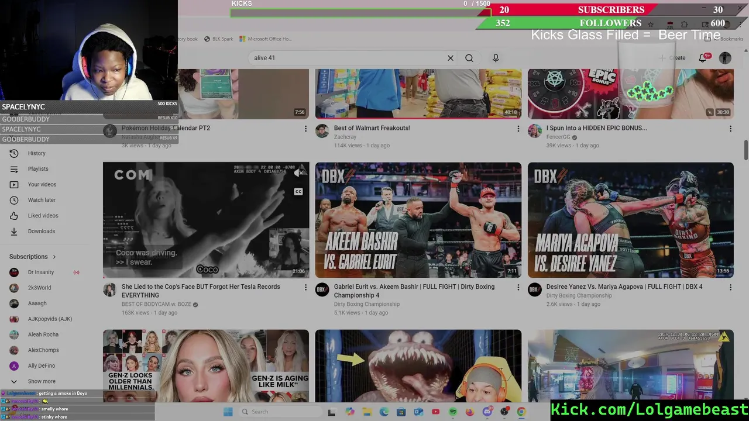Open Zachcray channel avatar
The image size is (749, 421).
pyautogui.click(x=322, y=131)
